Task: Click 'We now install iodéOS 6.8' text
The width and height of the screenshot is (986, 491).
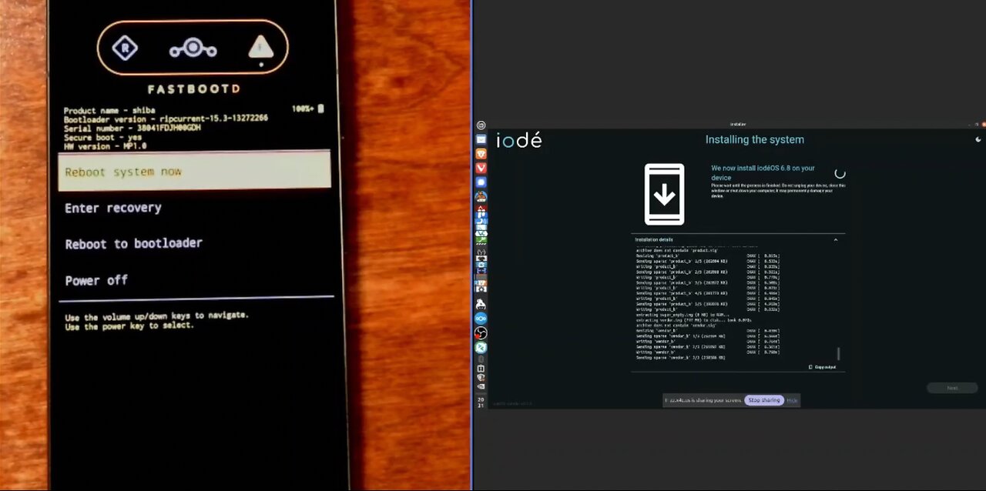Action: pyautogui.click(x=763, y=172)
